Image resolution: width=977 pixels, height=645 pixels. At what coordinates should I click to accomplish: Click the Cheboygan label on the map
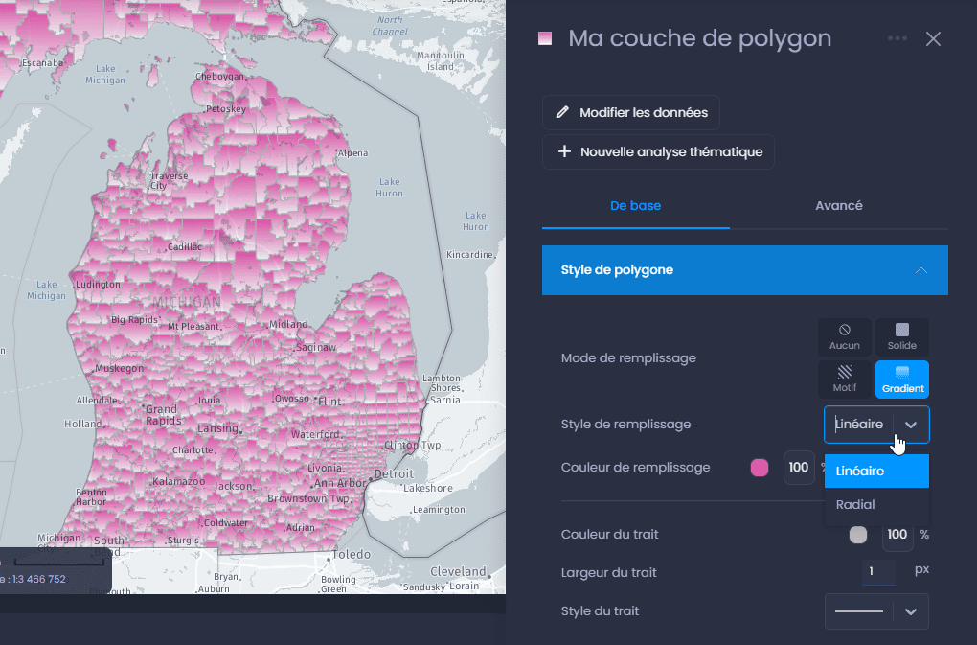point(220,77)
